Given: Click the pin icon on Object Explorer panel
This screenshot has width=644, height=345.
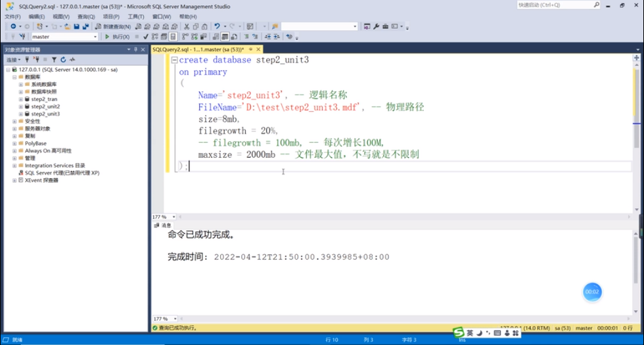Looking at the screenshot, I should point(136,49).
